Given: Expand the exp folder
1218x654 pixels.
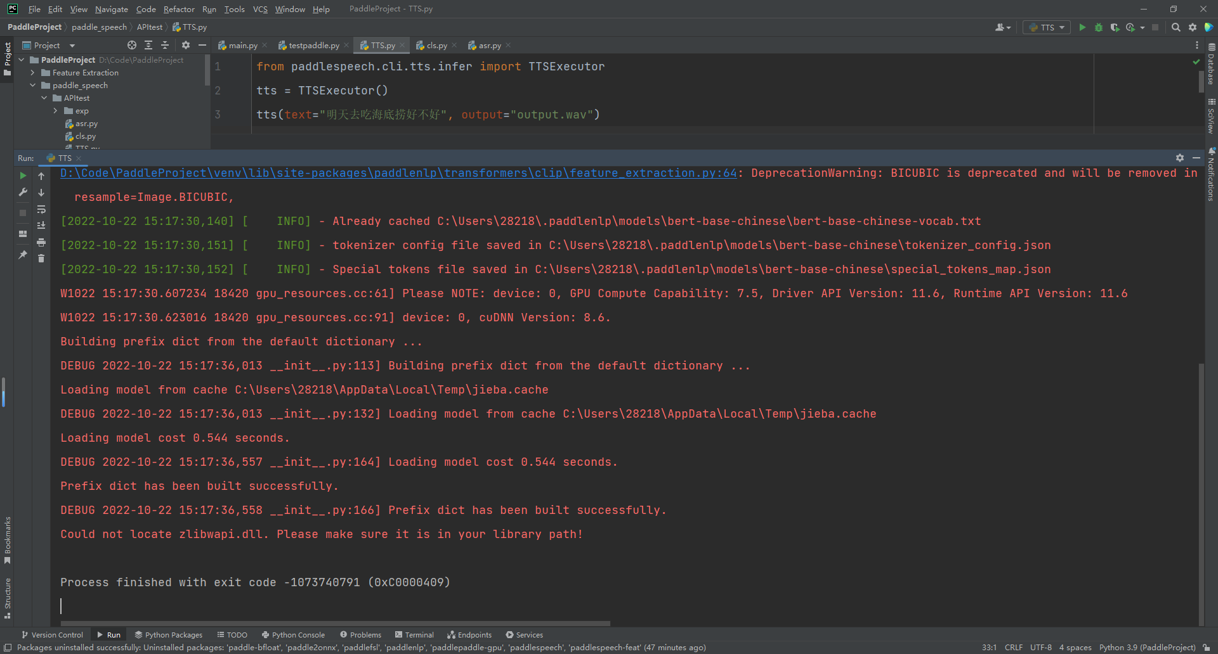Looking at the screenshot, I should 56,111.
